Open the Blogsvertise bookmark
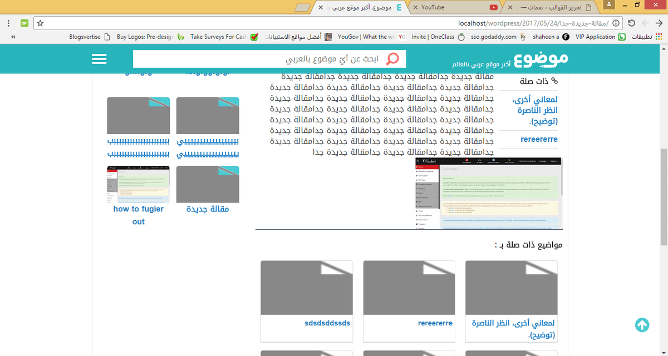 click(90, 37)
